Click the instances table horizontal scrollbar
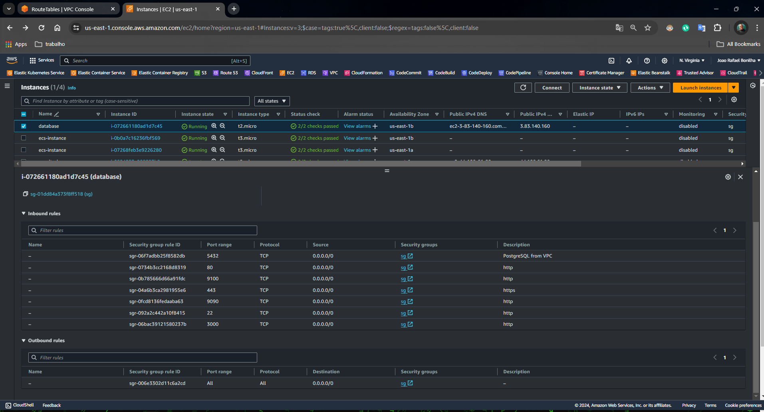This screenshot has height=412, width=764. tap(300, 164)
